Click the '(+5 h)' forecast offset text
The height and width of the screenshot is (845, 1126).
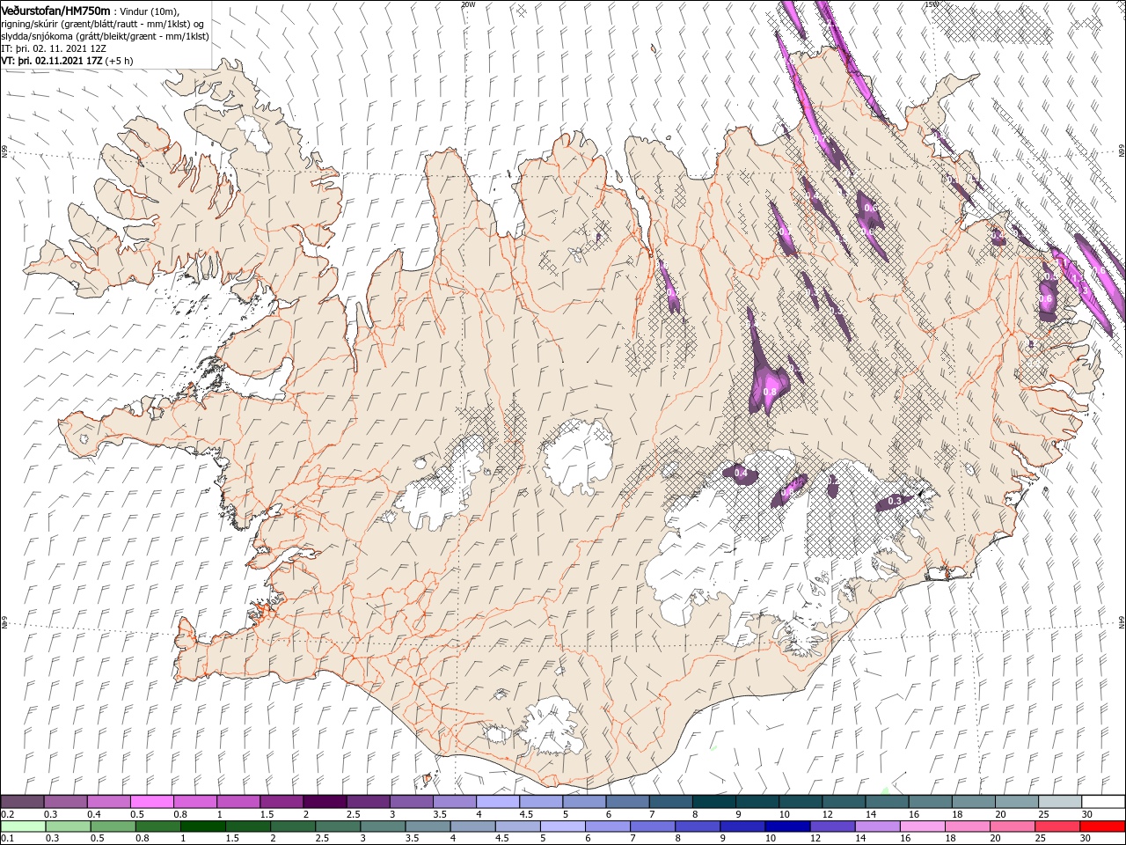(x=119, y=61)
